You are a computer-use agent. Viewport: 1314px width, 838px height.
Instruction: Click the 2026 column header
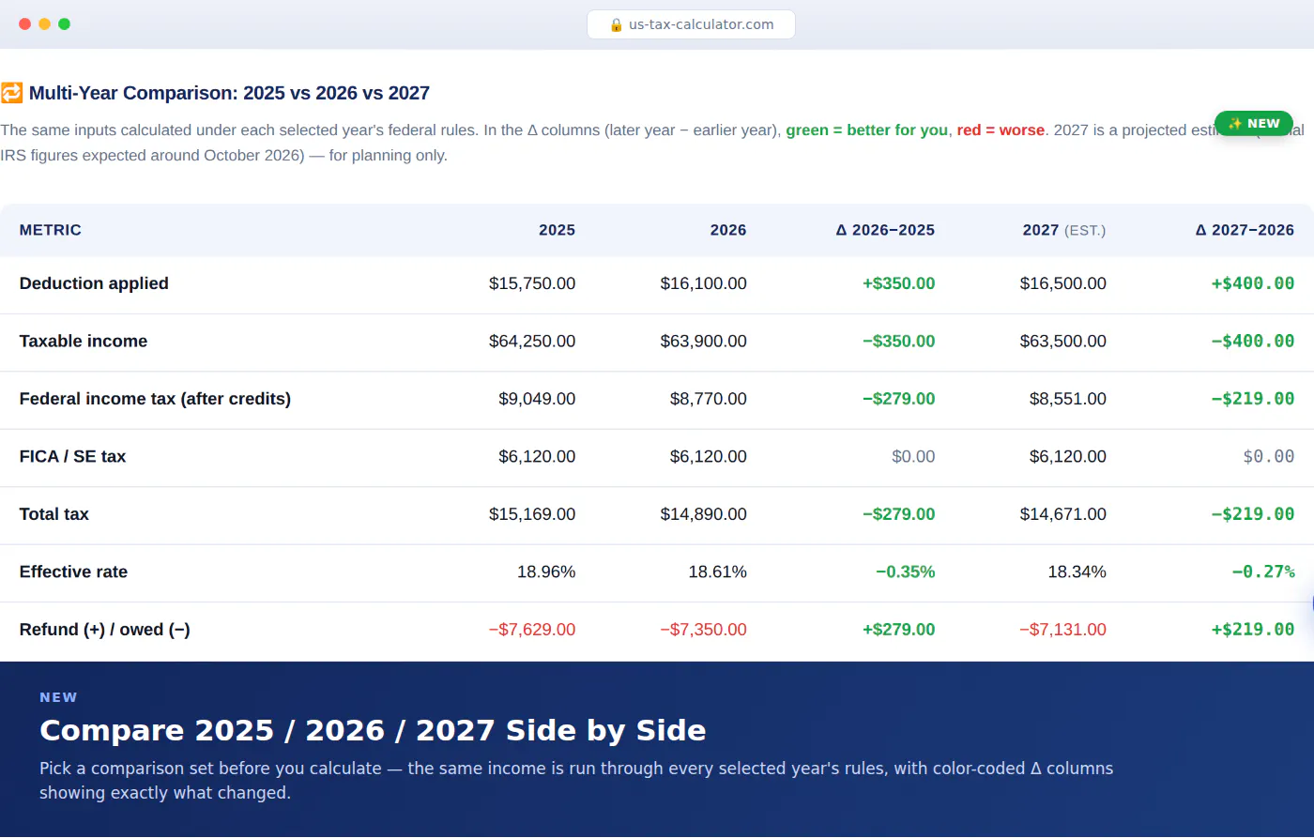[x=728, y=230]
